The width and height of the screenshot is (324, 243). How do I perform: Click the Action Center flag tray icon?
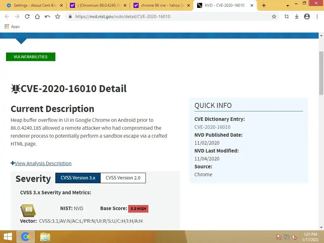click(279, 237)
